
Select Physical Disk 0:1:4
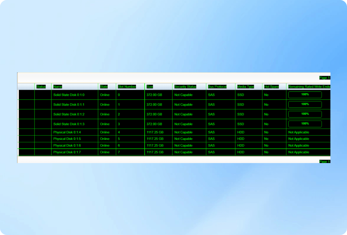(x=67, y=132)
